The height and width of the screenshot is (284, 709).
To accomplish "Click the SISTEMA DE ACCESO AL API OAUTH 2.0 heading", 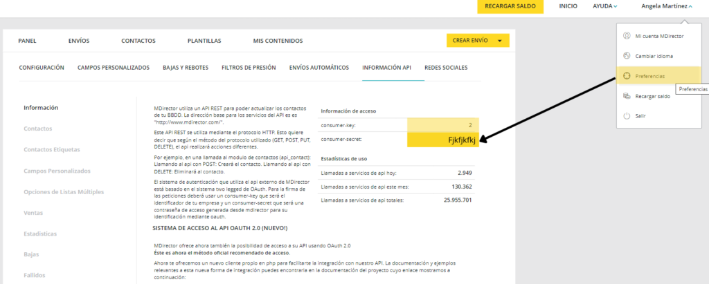I will pyautogui.click(x=220, y=228).
